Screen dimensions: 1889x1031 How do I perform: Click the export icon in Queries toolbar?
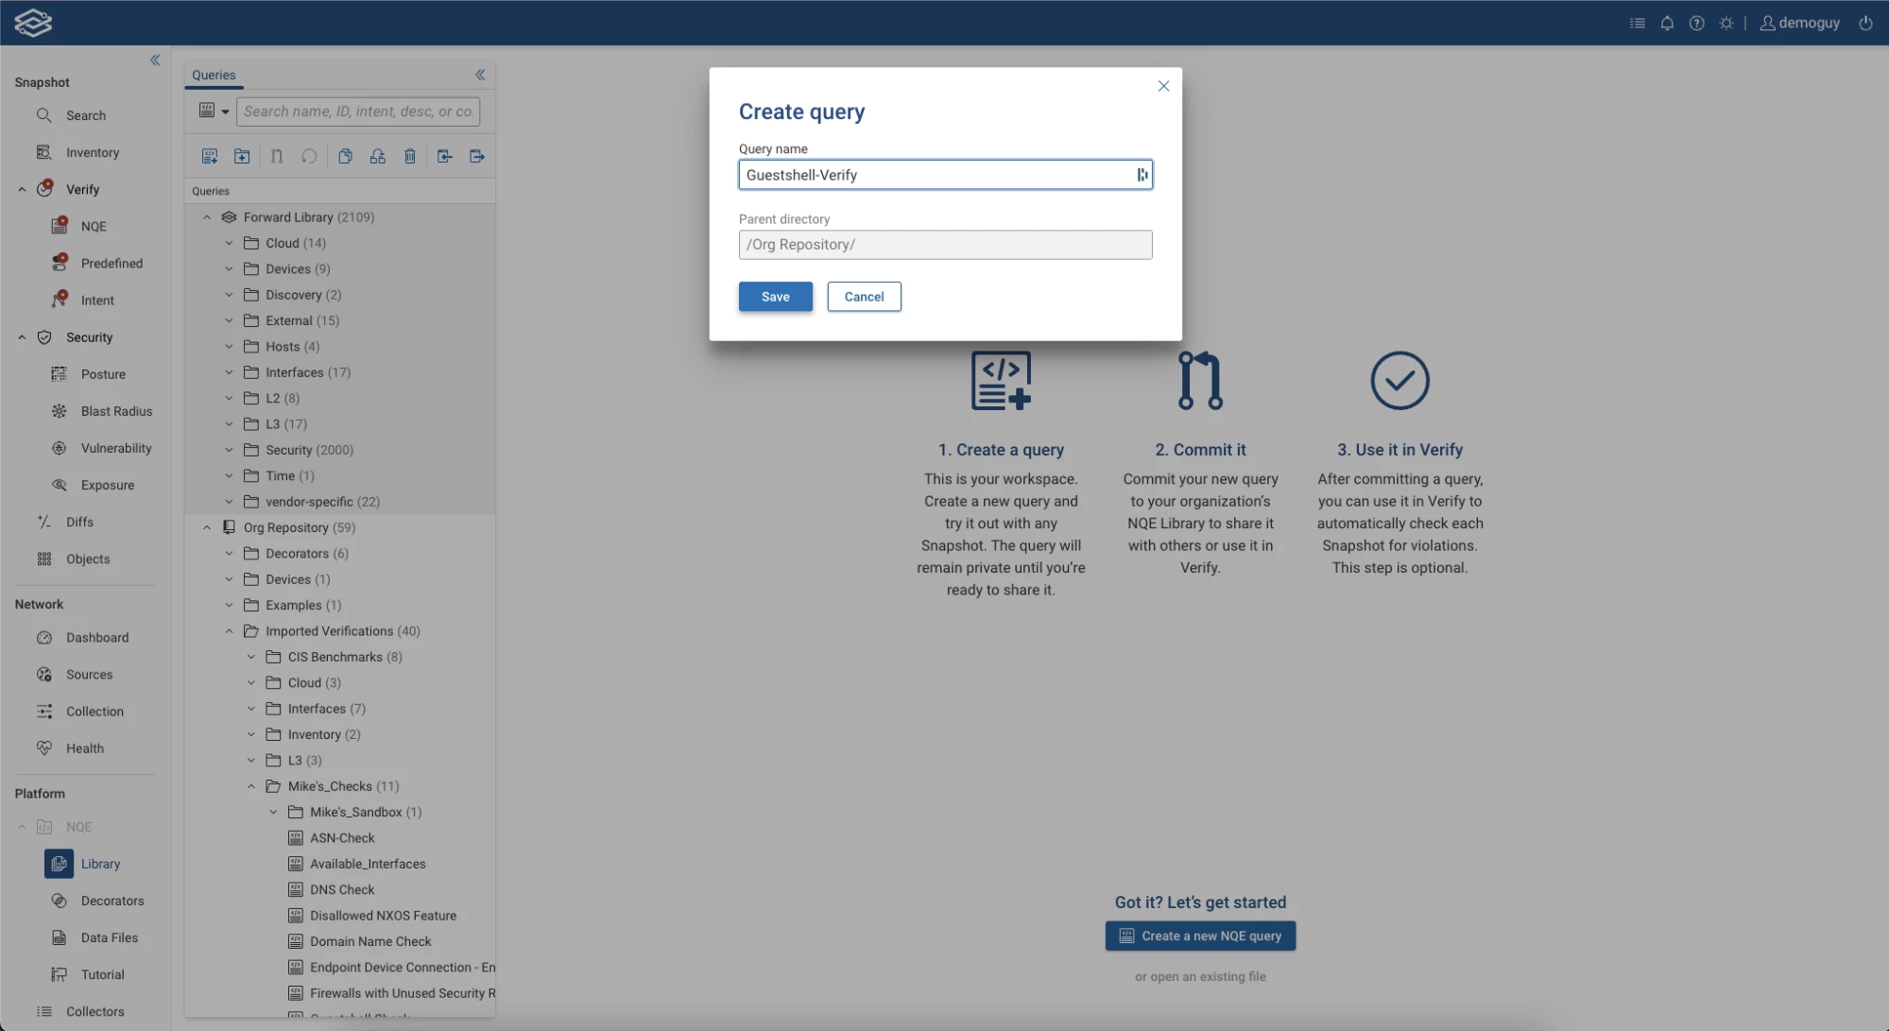pyautogui.click(x=476, y=156)
